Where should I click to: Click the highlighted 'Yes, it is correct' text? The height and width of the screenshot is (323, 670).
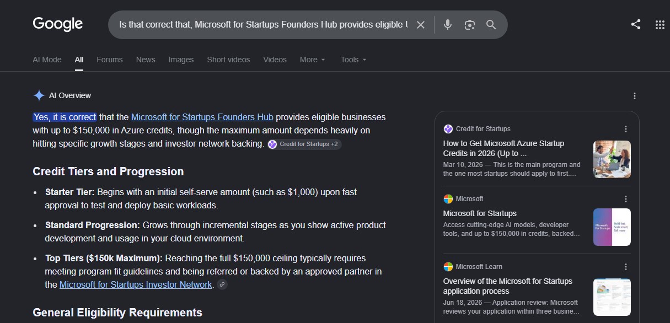65,117
